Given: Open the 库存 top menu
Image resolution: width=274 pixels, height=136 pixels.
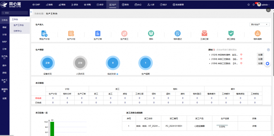Looking at the screenshot, I should [100, 4].
